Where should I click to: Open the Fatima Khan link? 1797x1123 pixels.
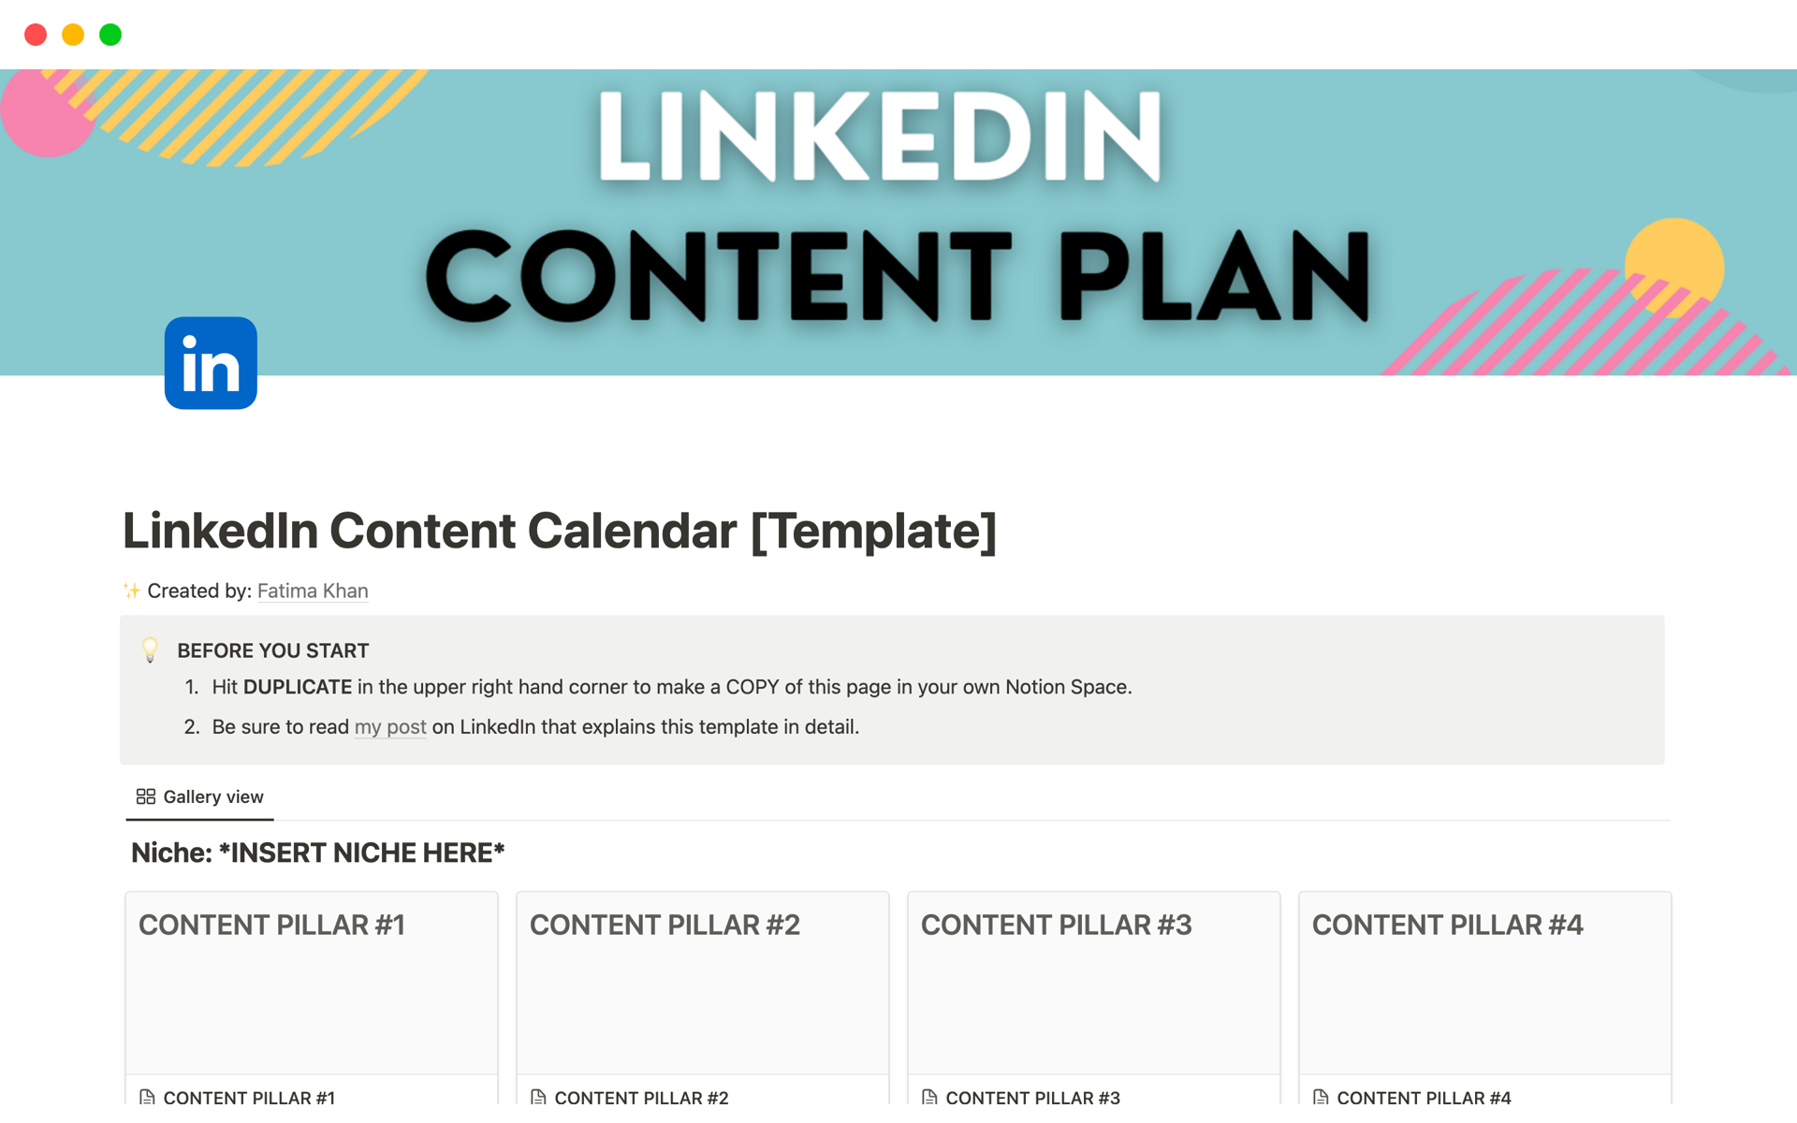313,591
